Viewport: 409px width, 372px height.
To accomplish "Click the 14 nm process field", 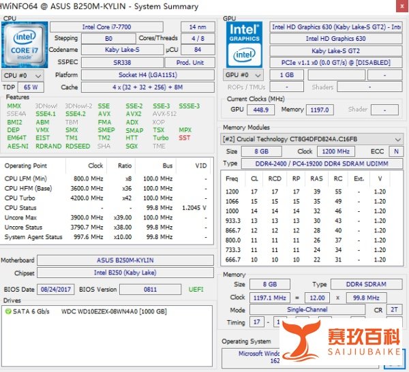I will tap(198, 27).
